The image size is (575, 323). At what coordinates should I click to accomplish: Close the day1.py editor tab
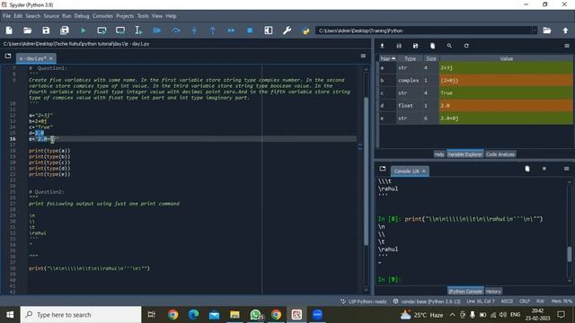click(x=51, y=58)
